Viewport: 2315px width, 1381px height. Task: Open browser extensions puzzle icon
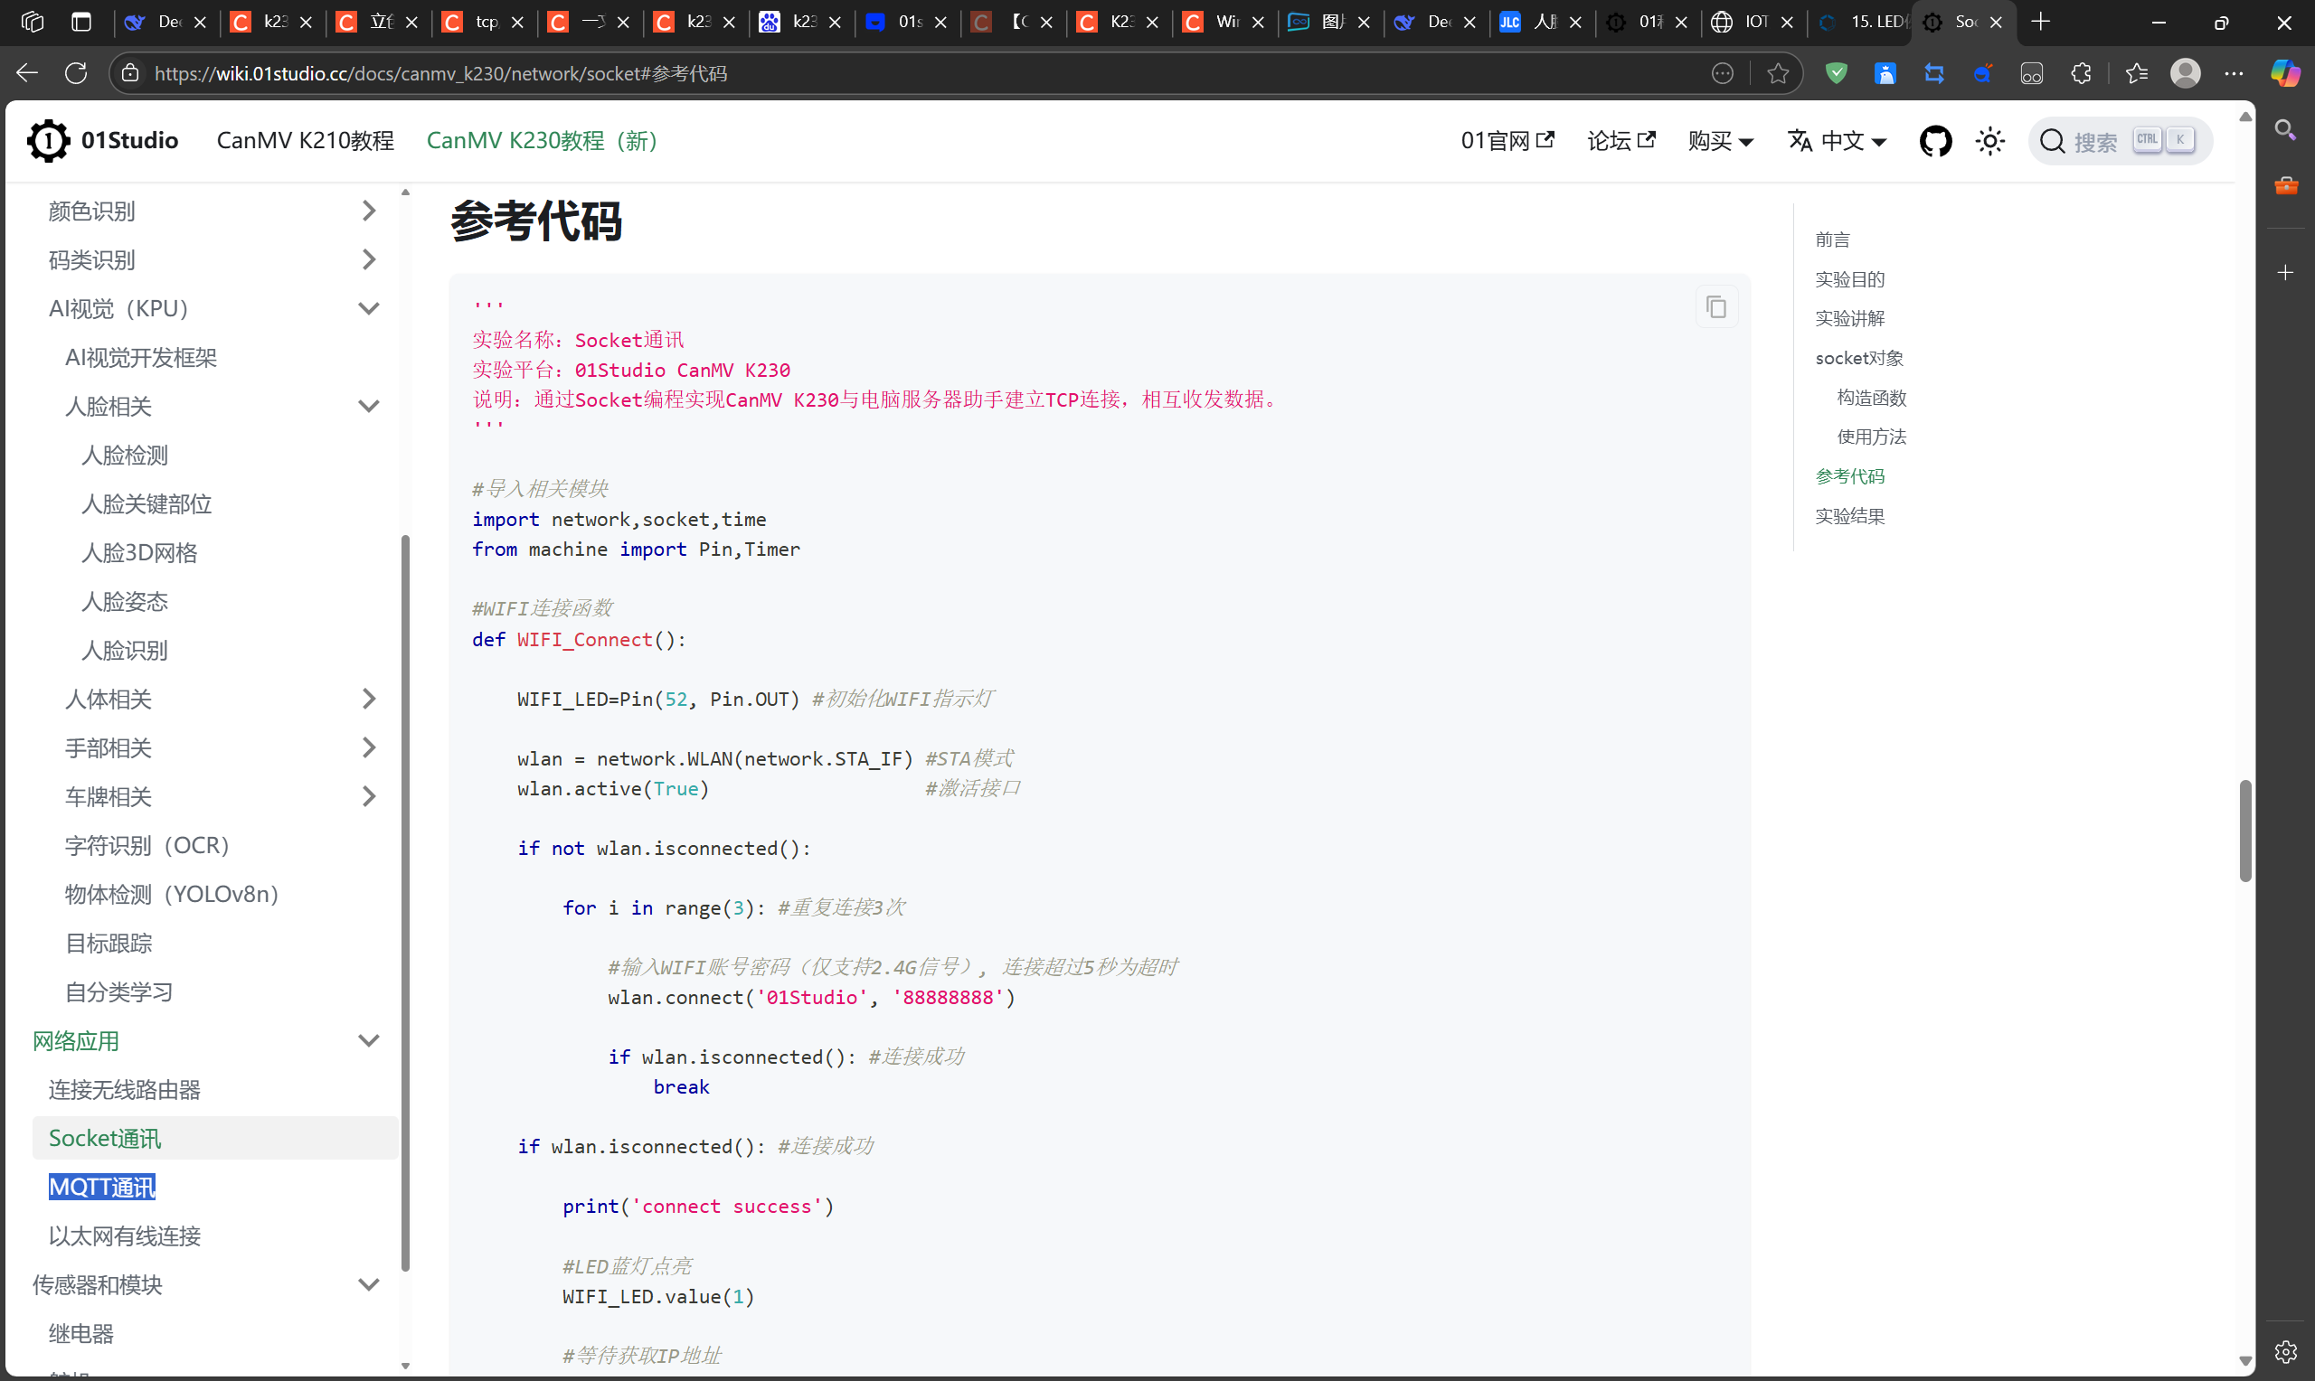click(2081, 73)
